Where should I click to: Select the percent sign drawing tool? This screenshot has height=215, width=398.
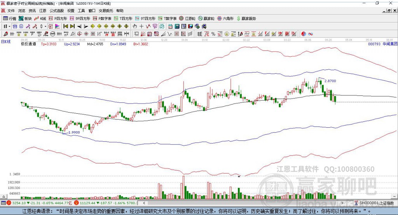tap(213, 34)
